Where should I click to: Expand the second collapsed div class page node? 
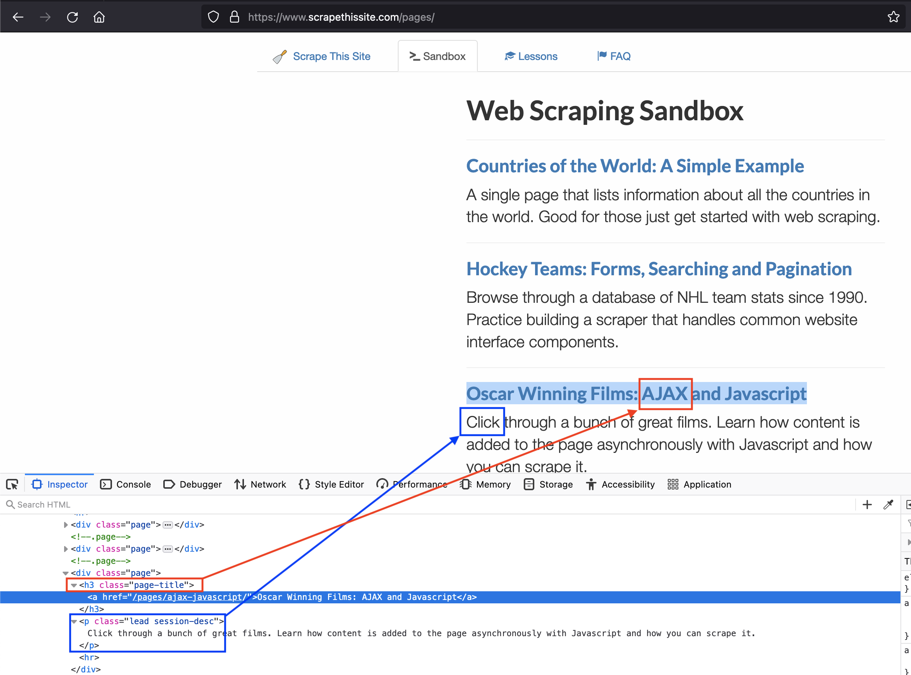pos(66,549)
